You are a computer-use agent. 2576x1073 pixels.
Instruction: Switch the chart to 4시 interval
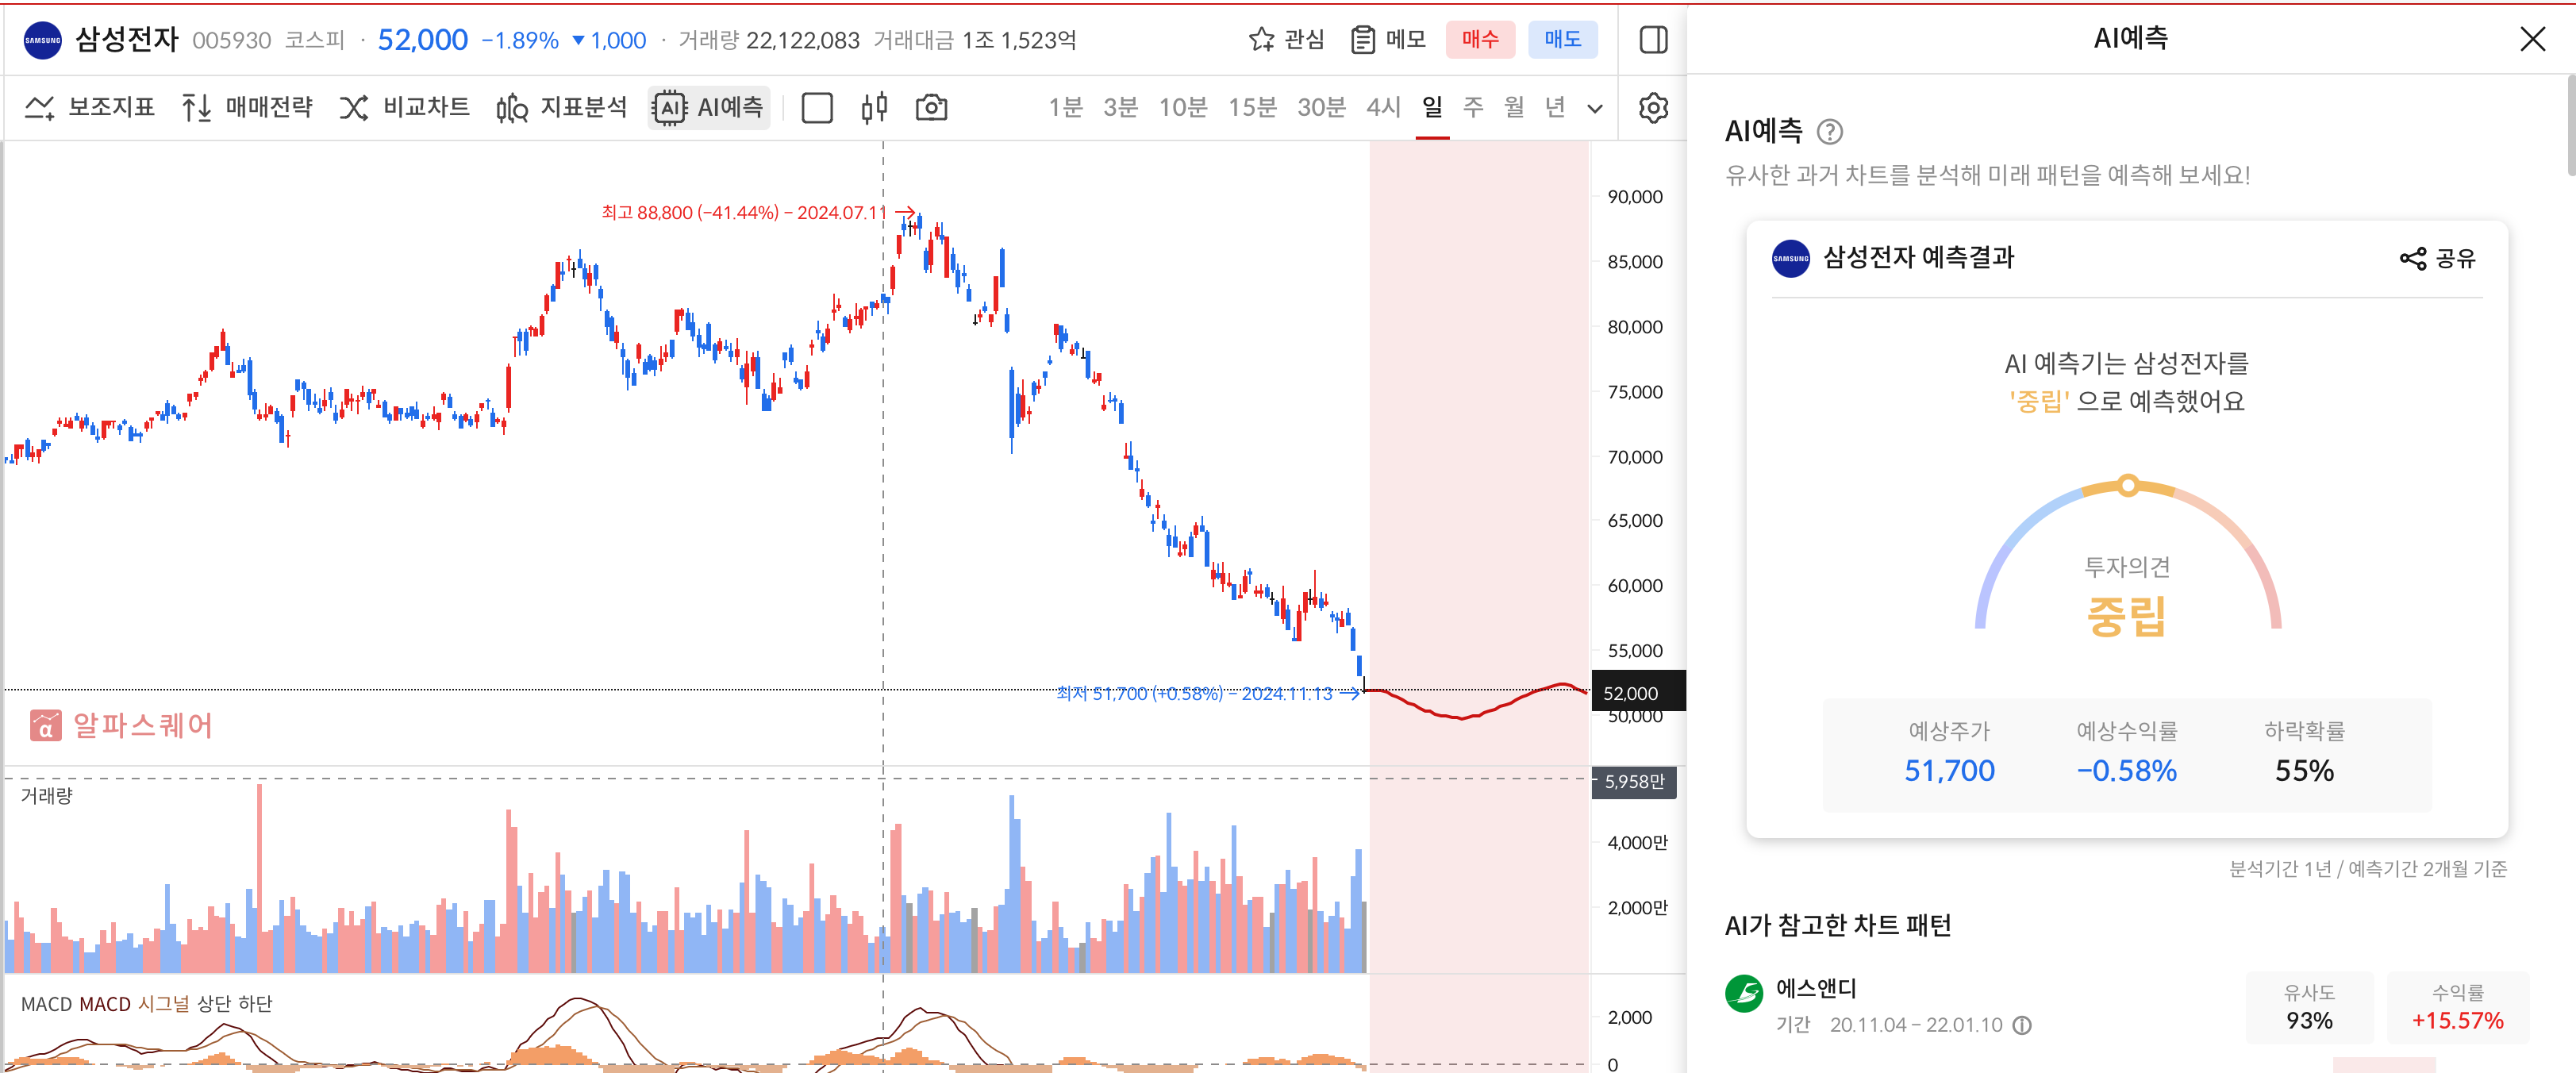pos(1383,107)
